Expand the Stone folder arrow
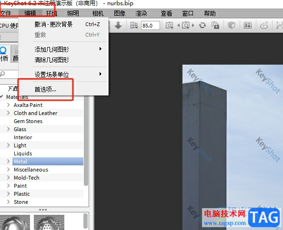 (8, 202)
